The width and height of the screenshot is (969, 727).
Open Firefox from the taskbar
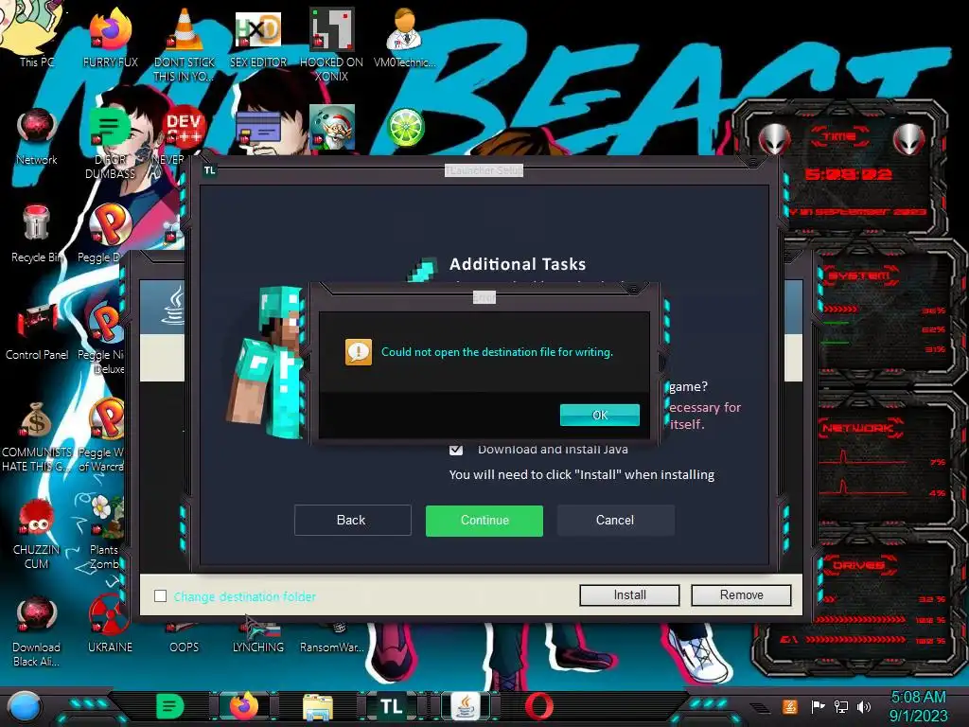(243, 706)
